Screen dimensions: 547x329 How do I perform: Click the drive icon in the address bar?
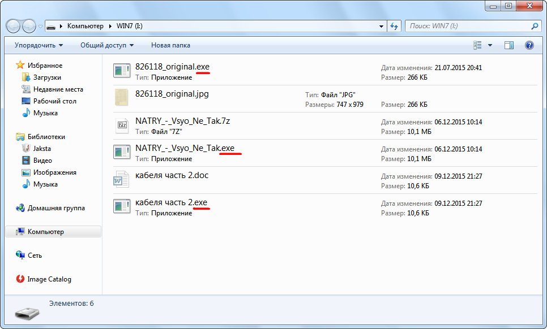pyautogui.click(x=51, y=27)
